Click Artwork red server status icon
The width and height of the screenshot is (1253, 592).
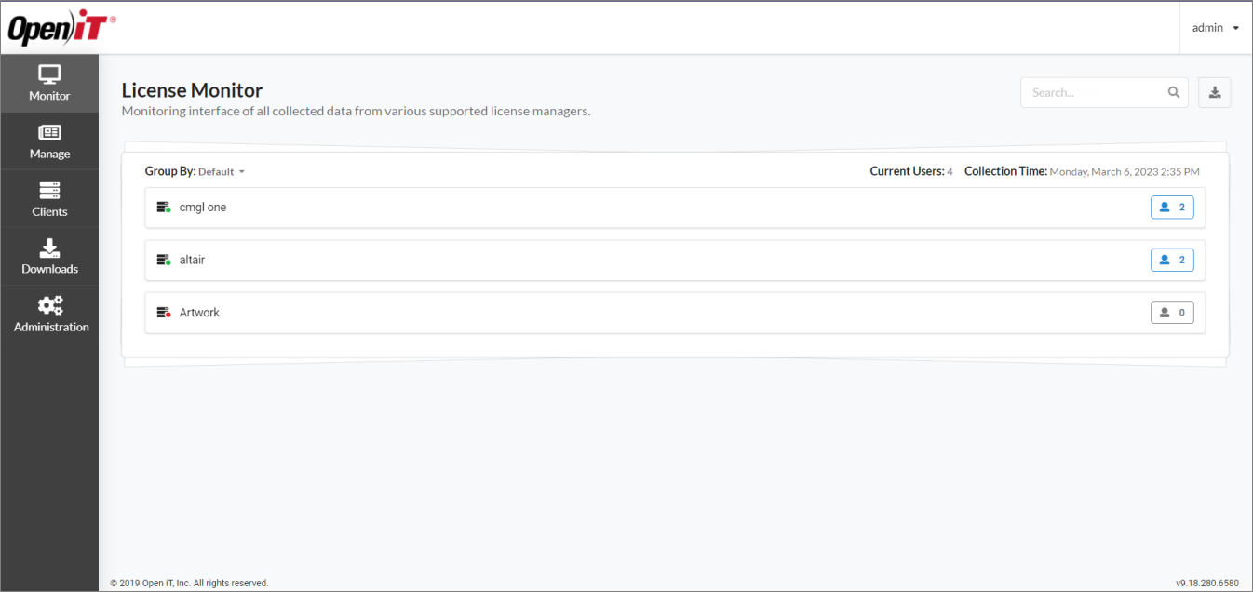point(164,313)
